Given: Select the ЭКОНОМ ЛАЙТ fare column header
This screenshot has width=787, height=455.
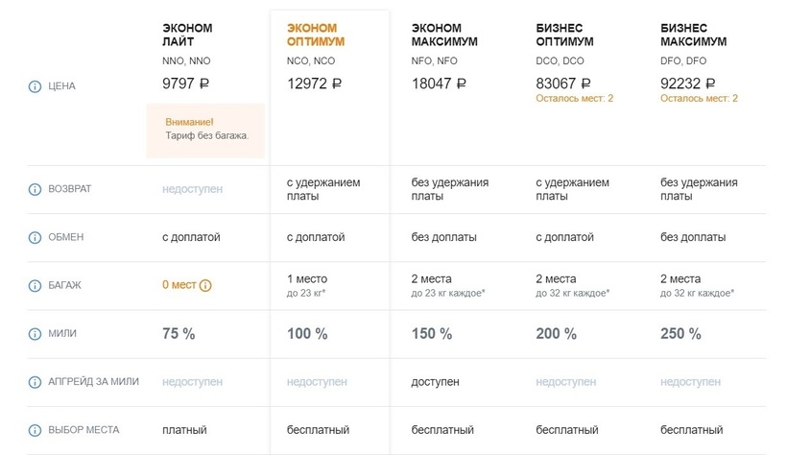Looking at the screenshot, I should click(x=187, y=35).
